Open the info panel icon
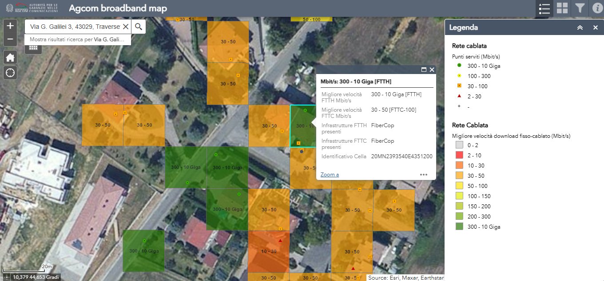The image size is (604, 281). [596, 8]
